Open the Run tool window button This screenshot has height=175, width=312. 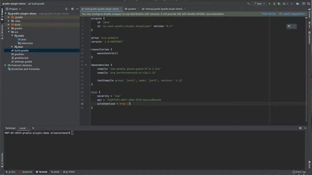(x=11, y=172)
